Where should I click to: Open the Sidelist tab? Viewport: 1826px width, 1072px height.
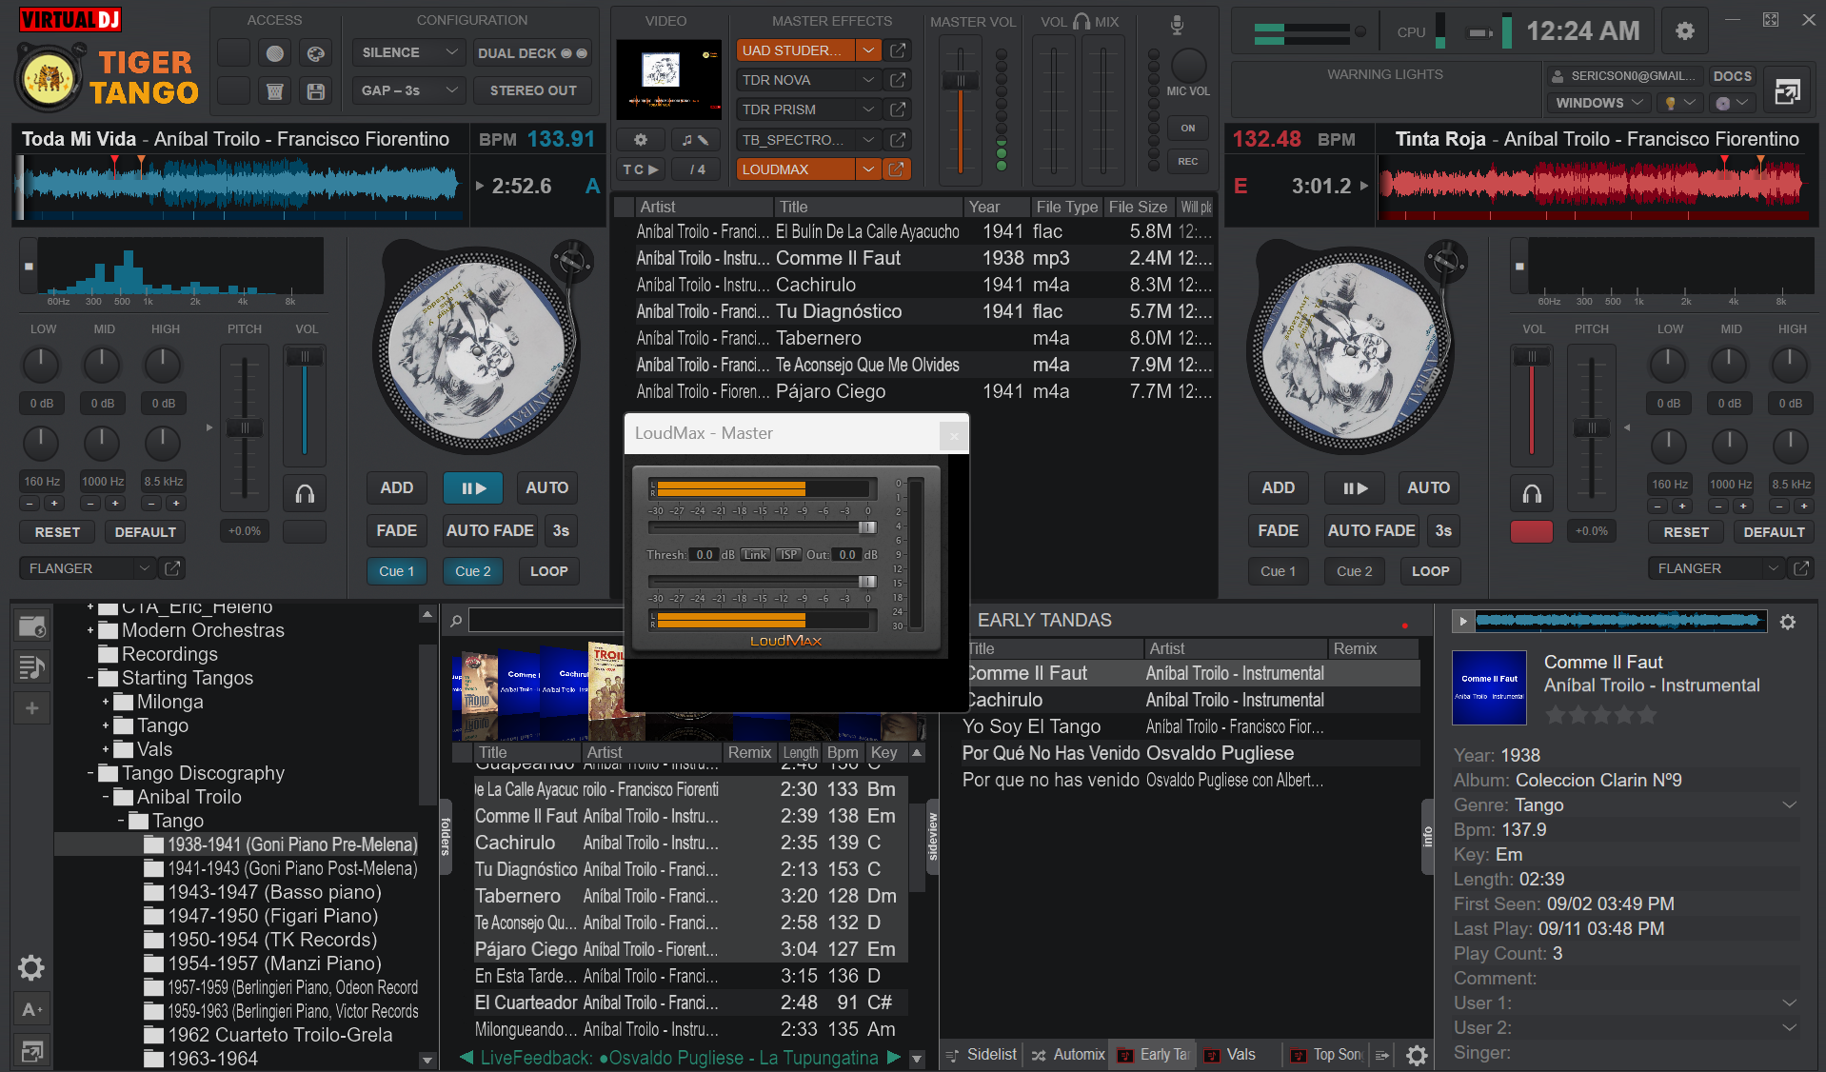(x=982, y=1054)
